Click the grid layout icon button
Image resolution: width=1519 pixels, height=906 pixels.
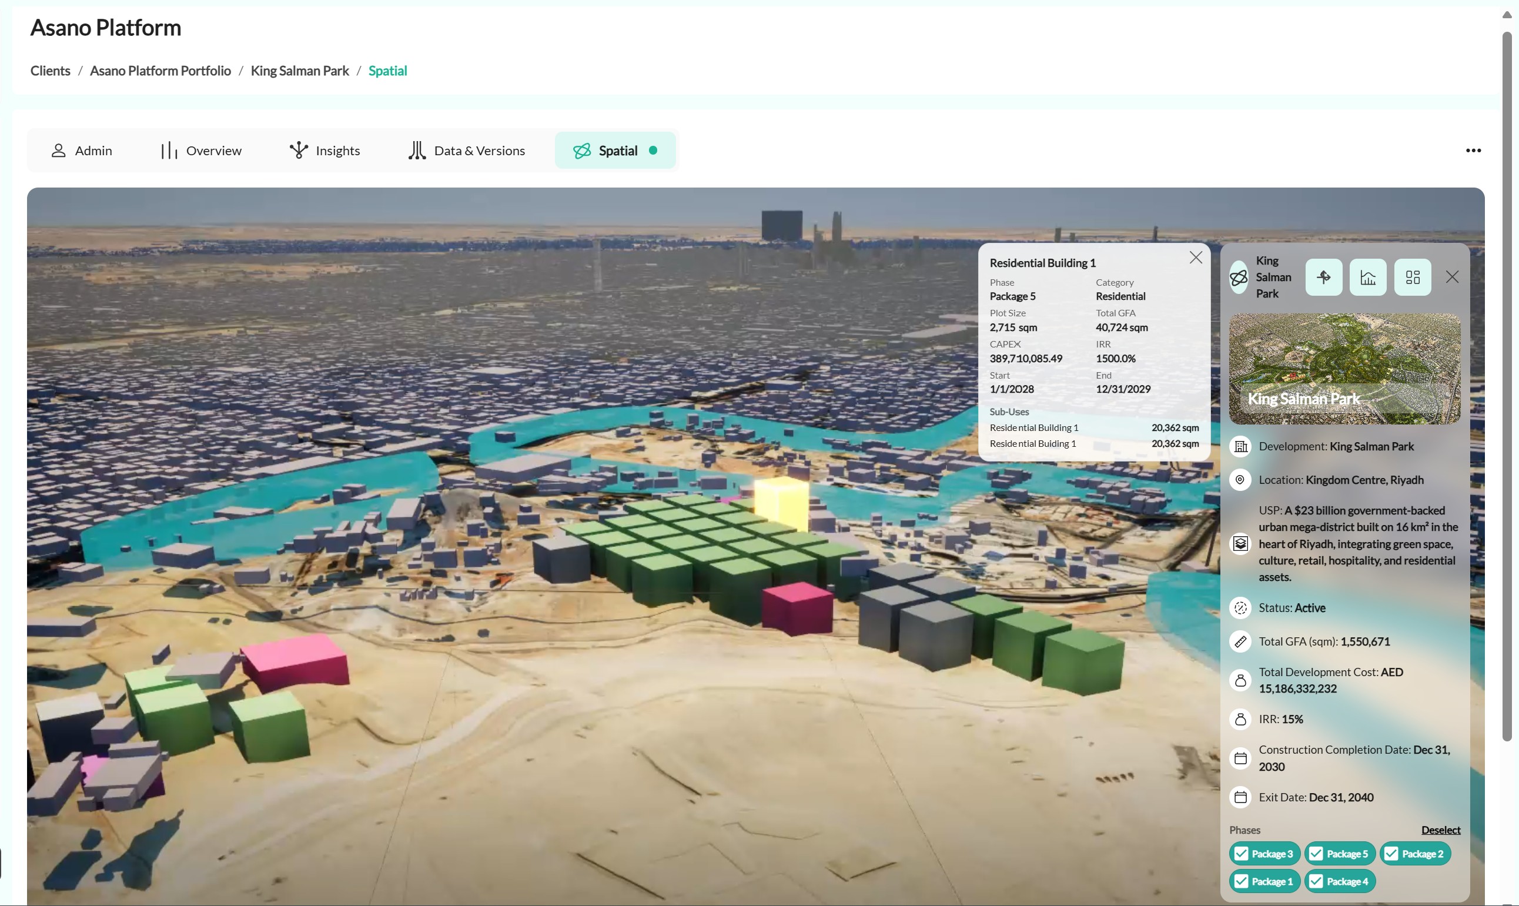(x=1412, y=277)
